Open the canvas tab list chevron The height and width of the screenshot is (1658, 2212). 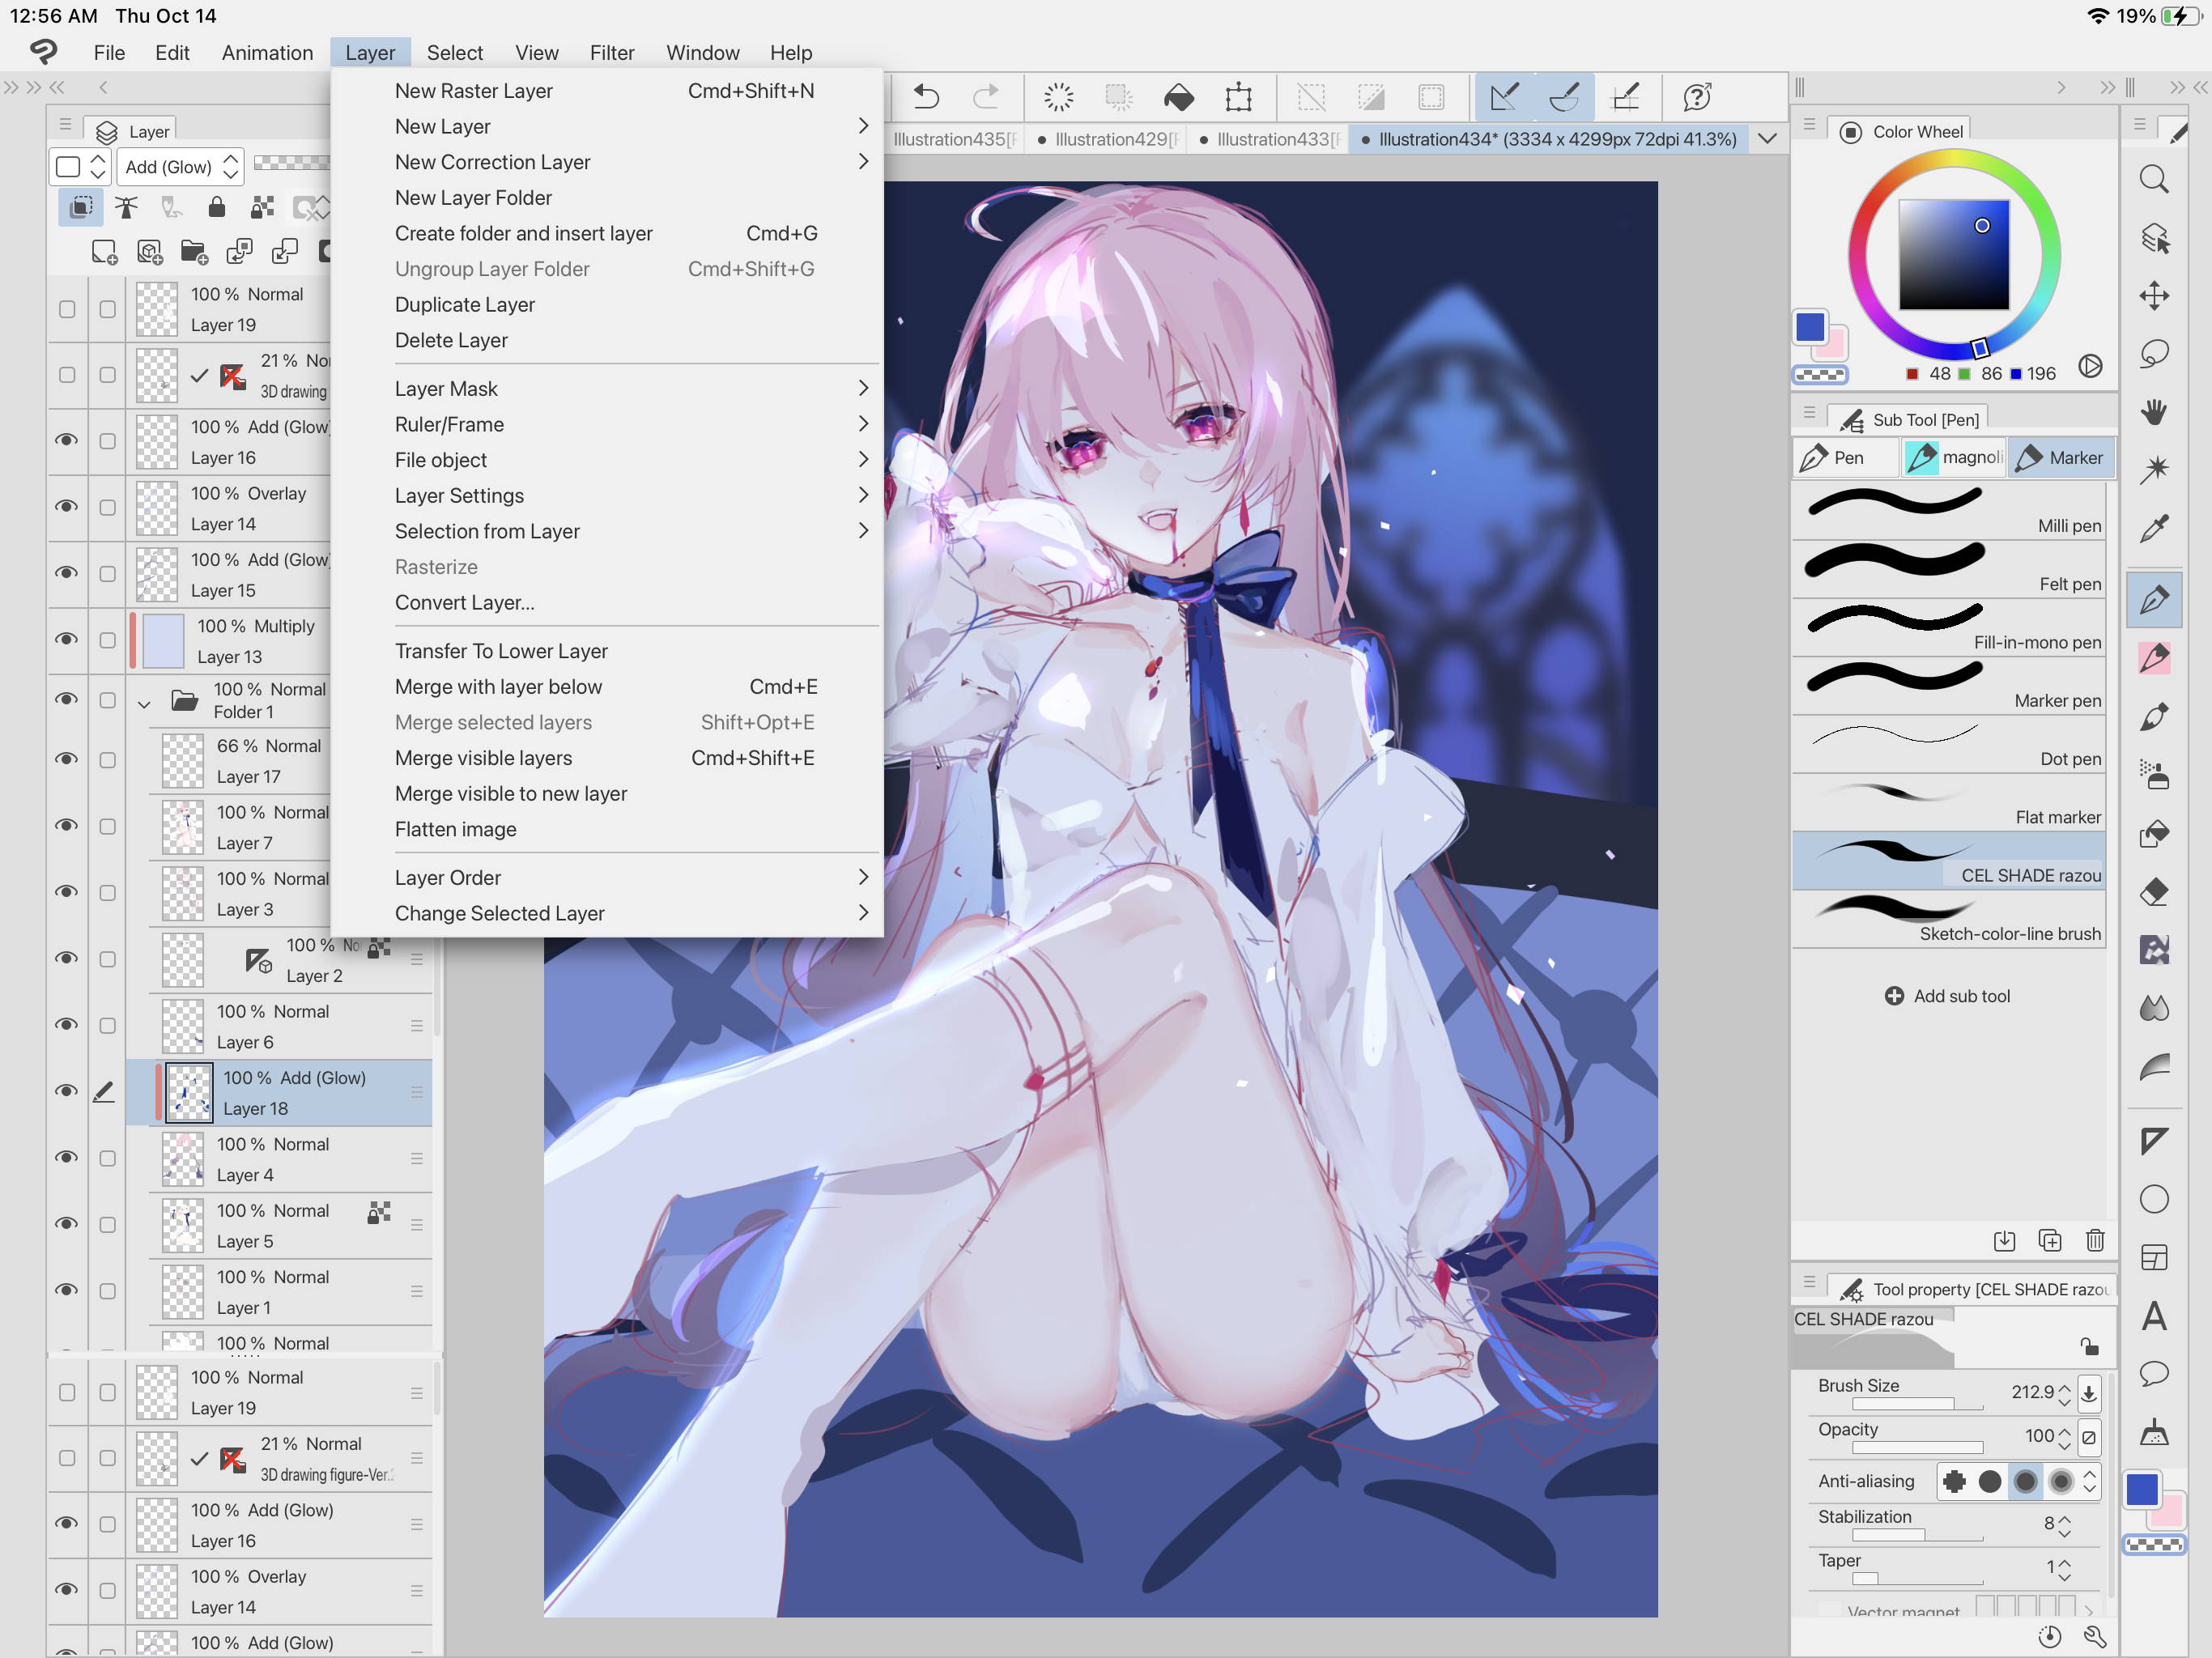pyautogui.click(x=1767, y=139)
